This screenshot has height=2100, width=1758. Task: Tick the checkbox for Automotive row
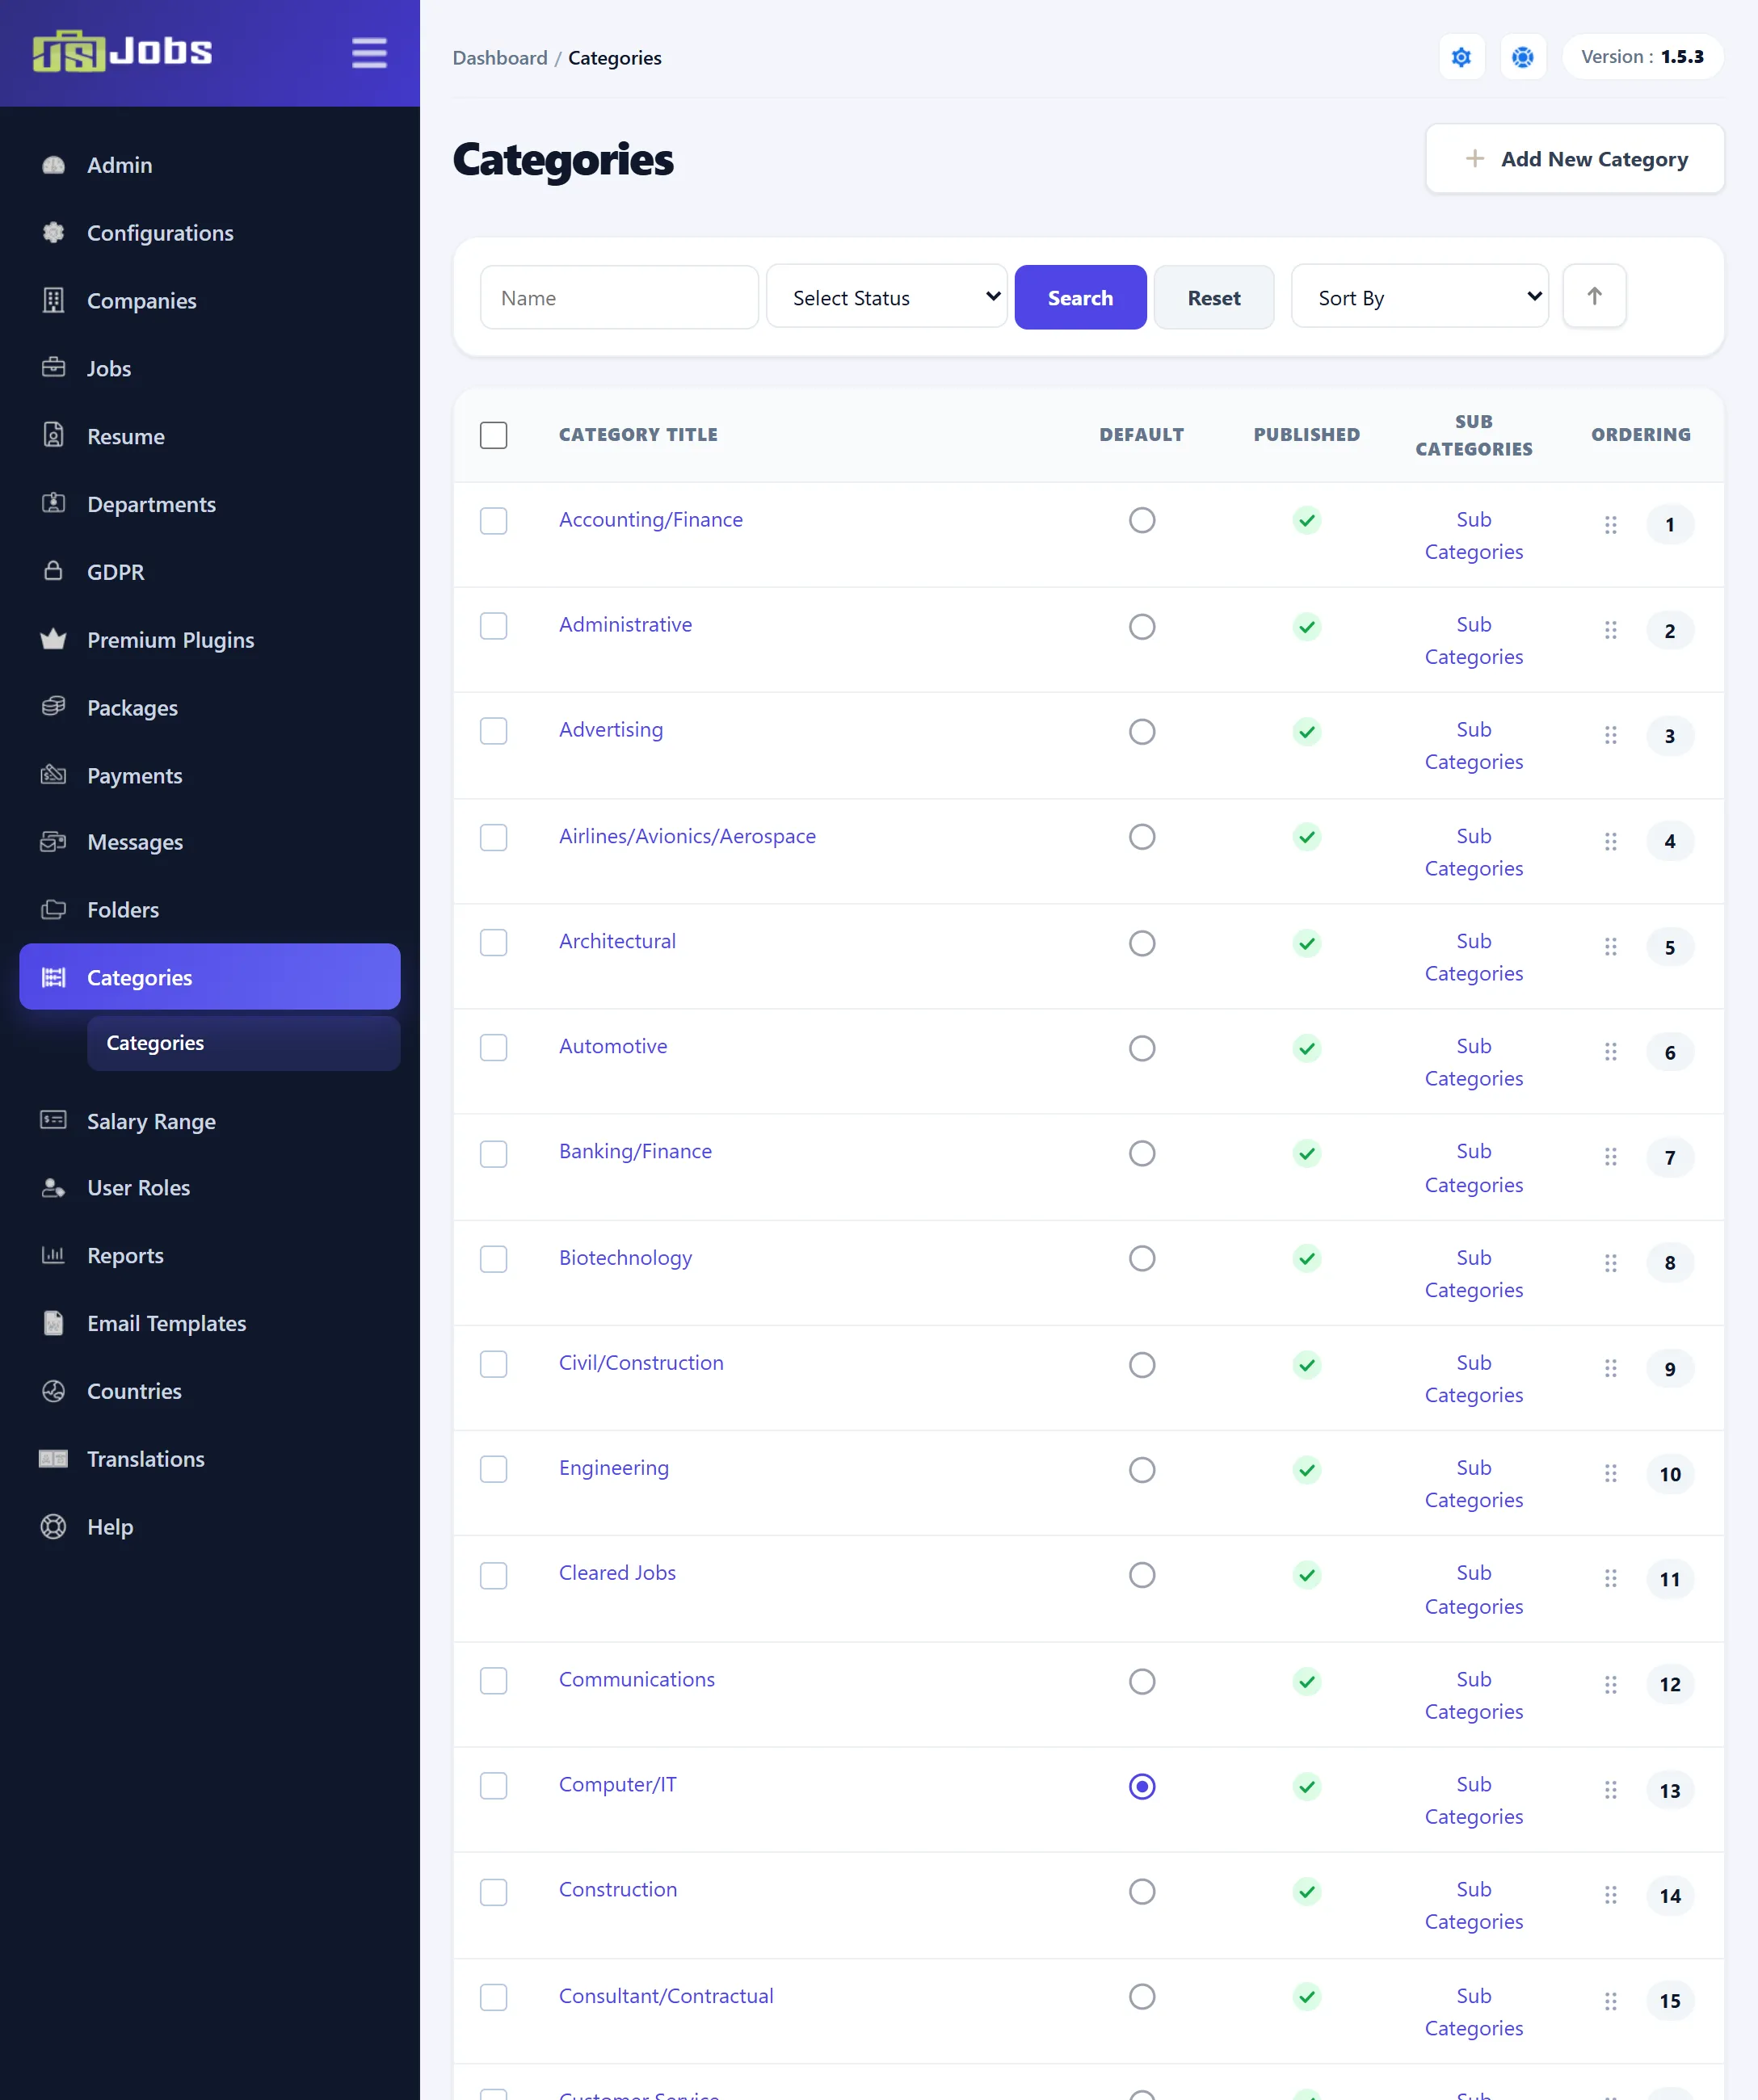tap(493, 1047)
